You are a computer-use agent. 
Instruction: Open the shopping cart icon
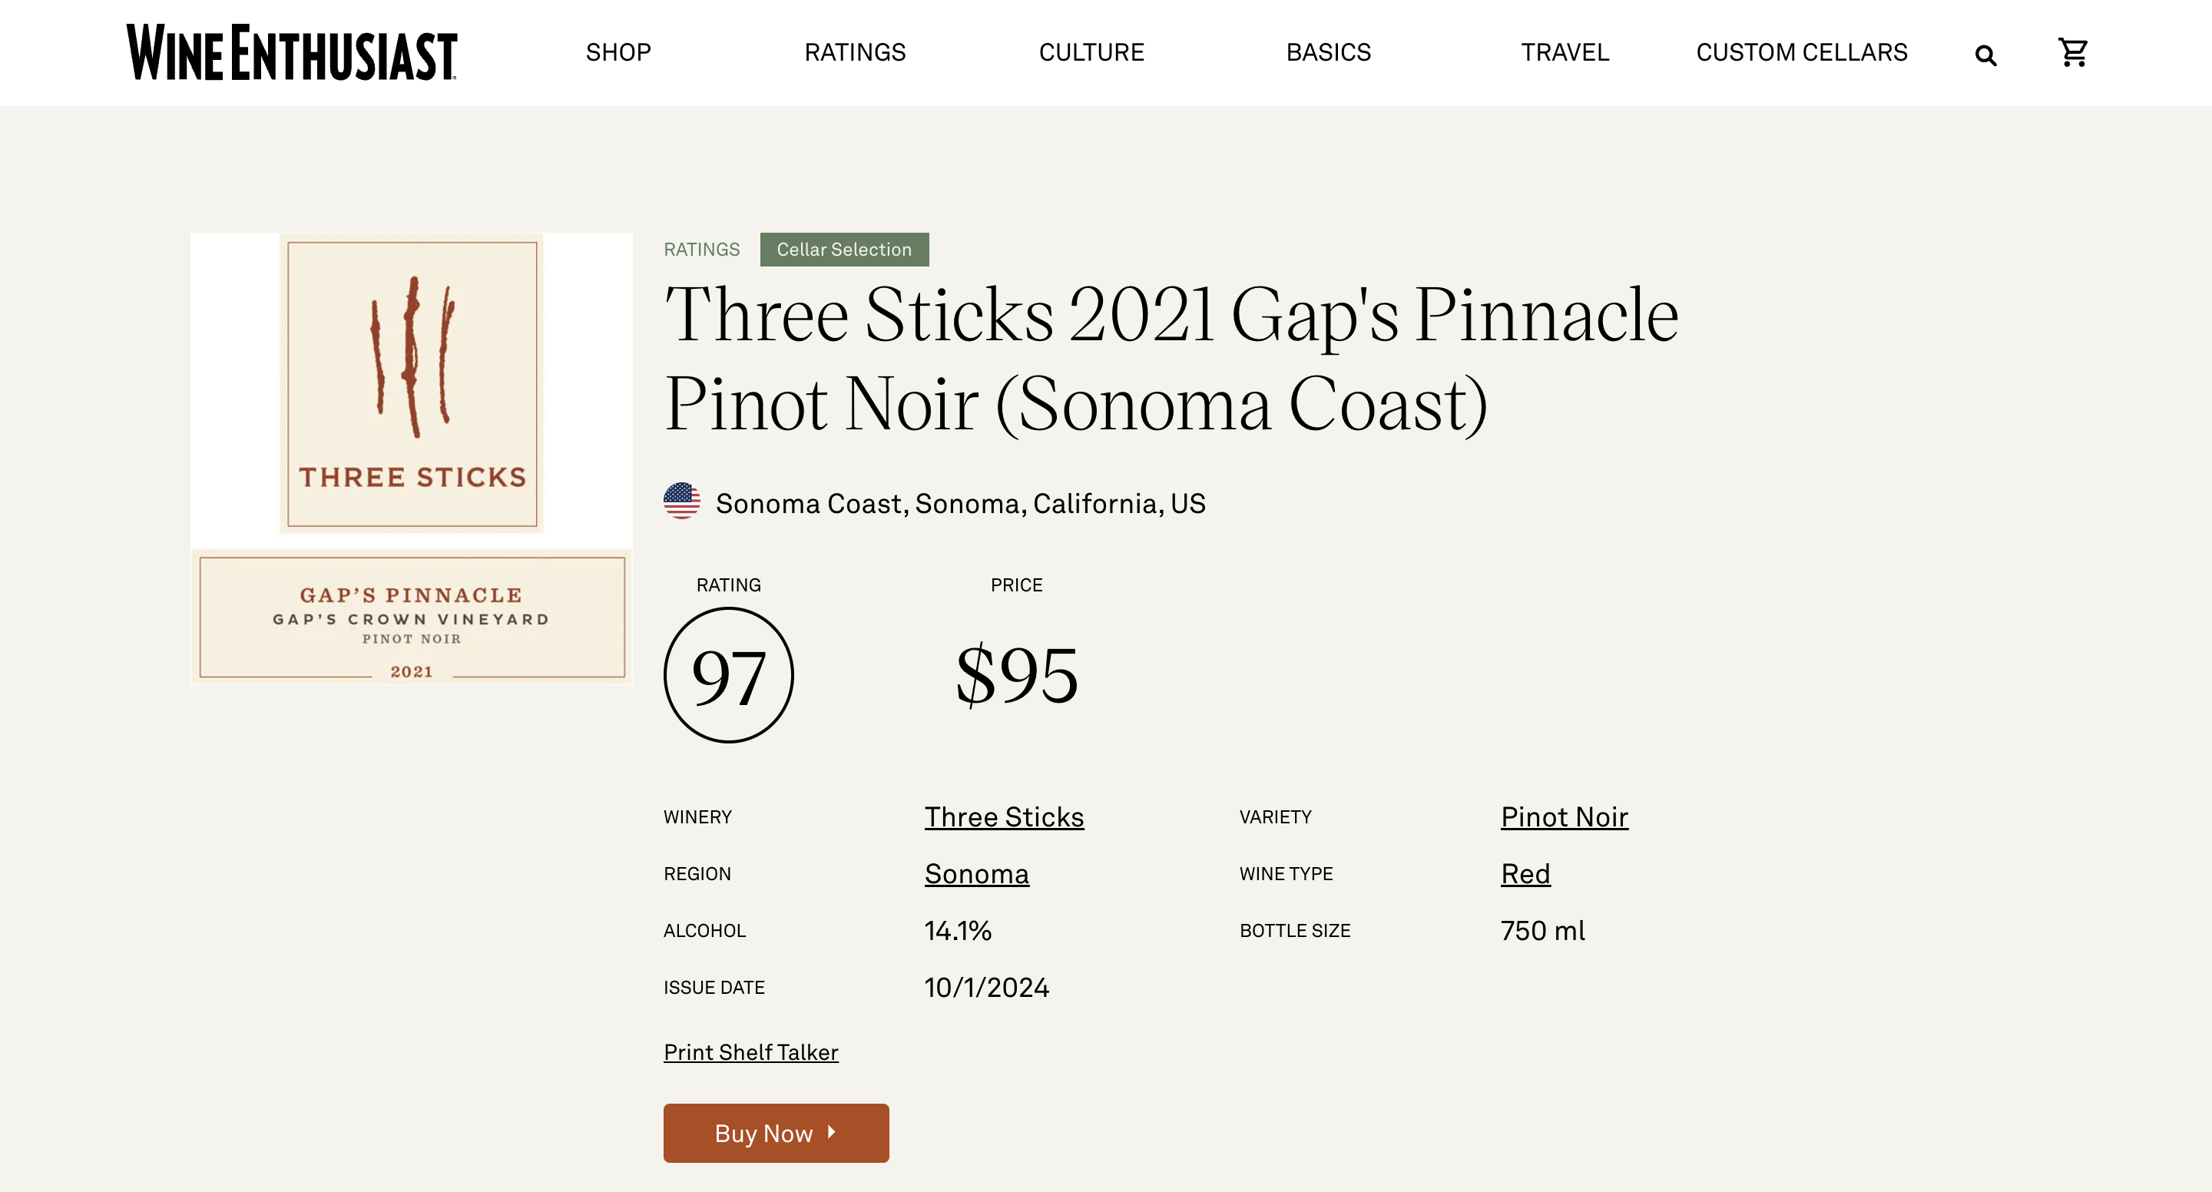coord(2073,52)
